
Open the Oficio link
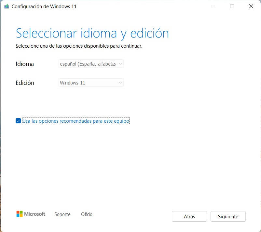(x=87, y=214)
